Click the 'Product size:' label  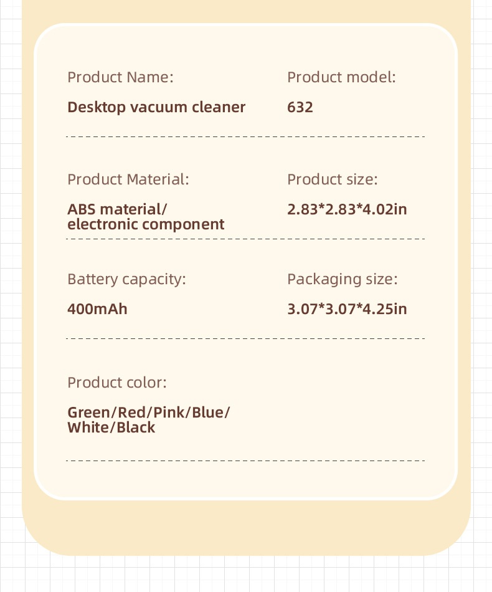point(333,179)
